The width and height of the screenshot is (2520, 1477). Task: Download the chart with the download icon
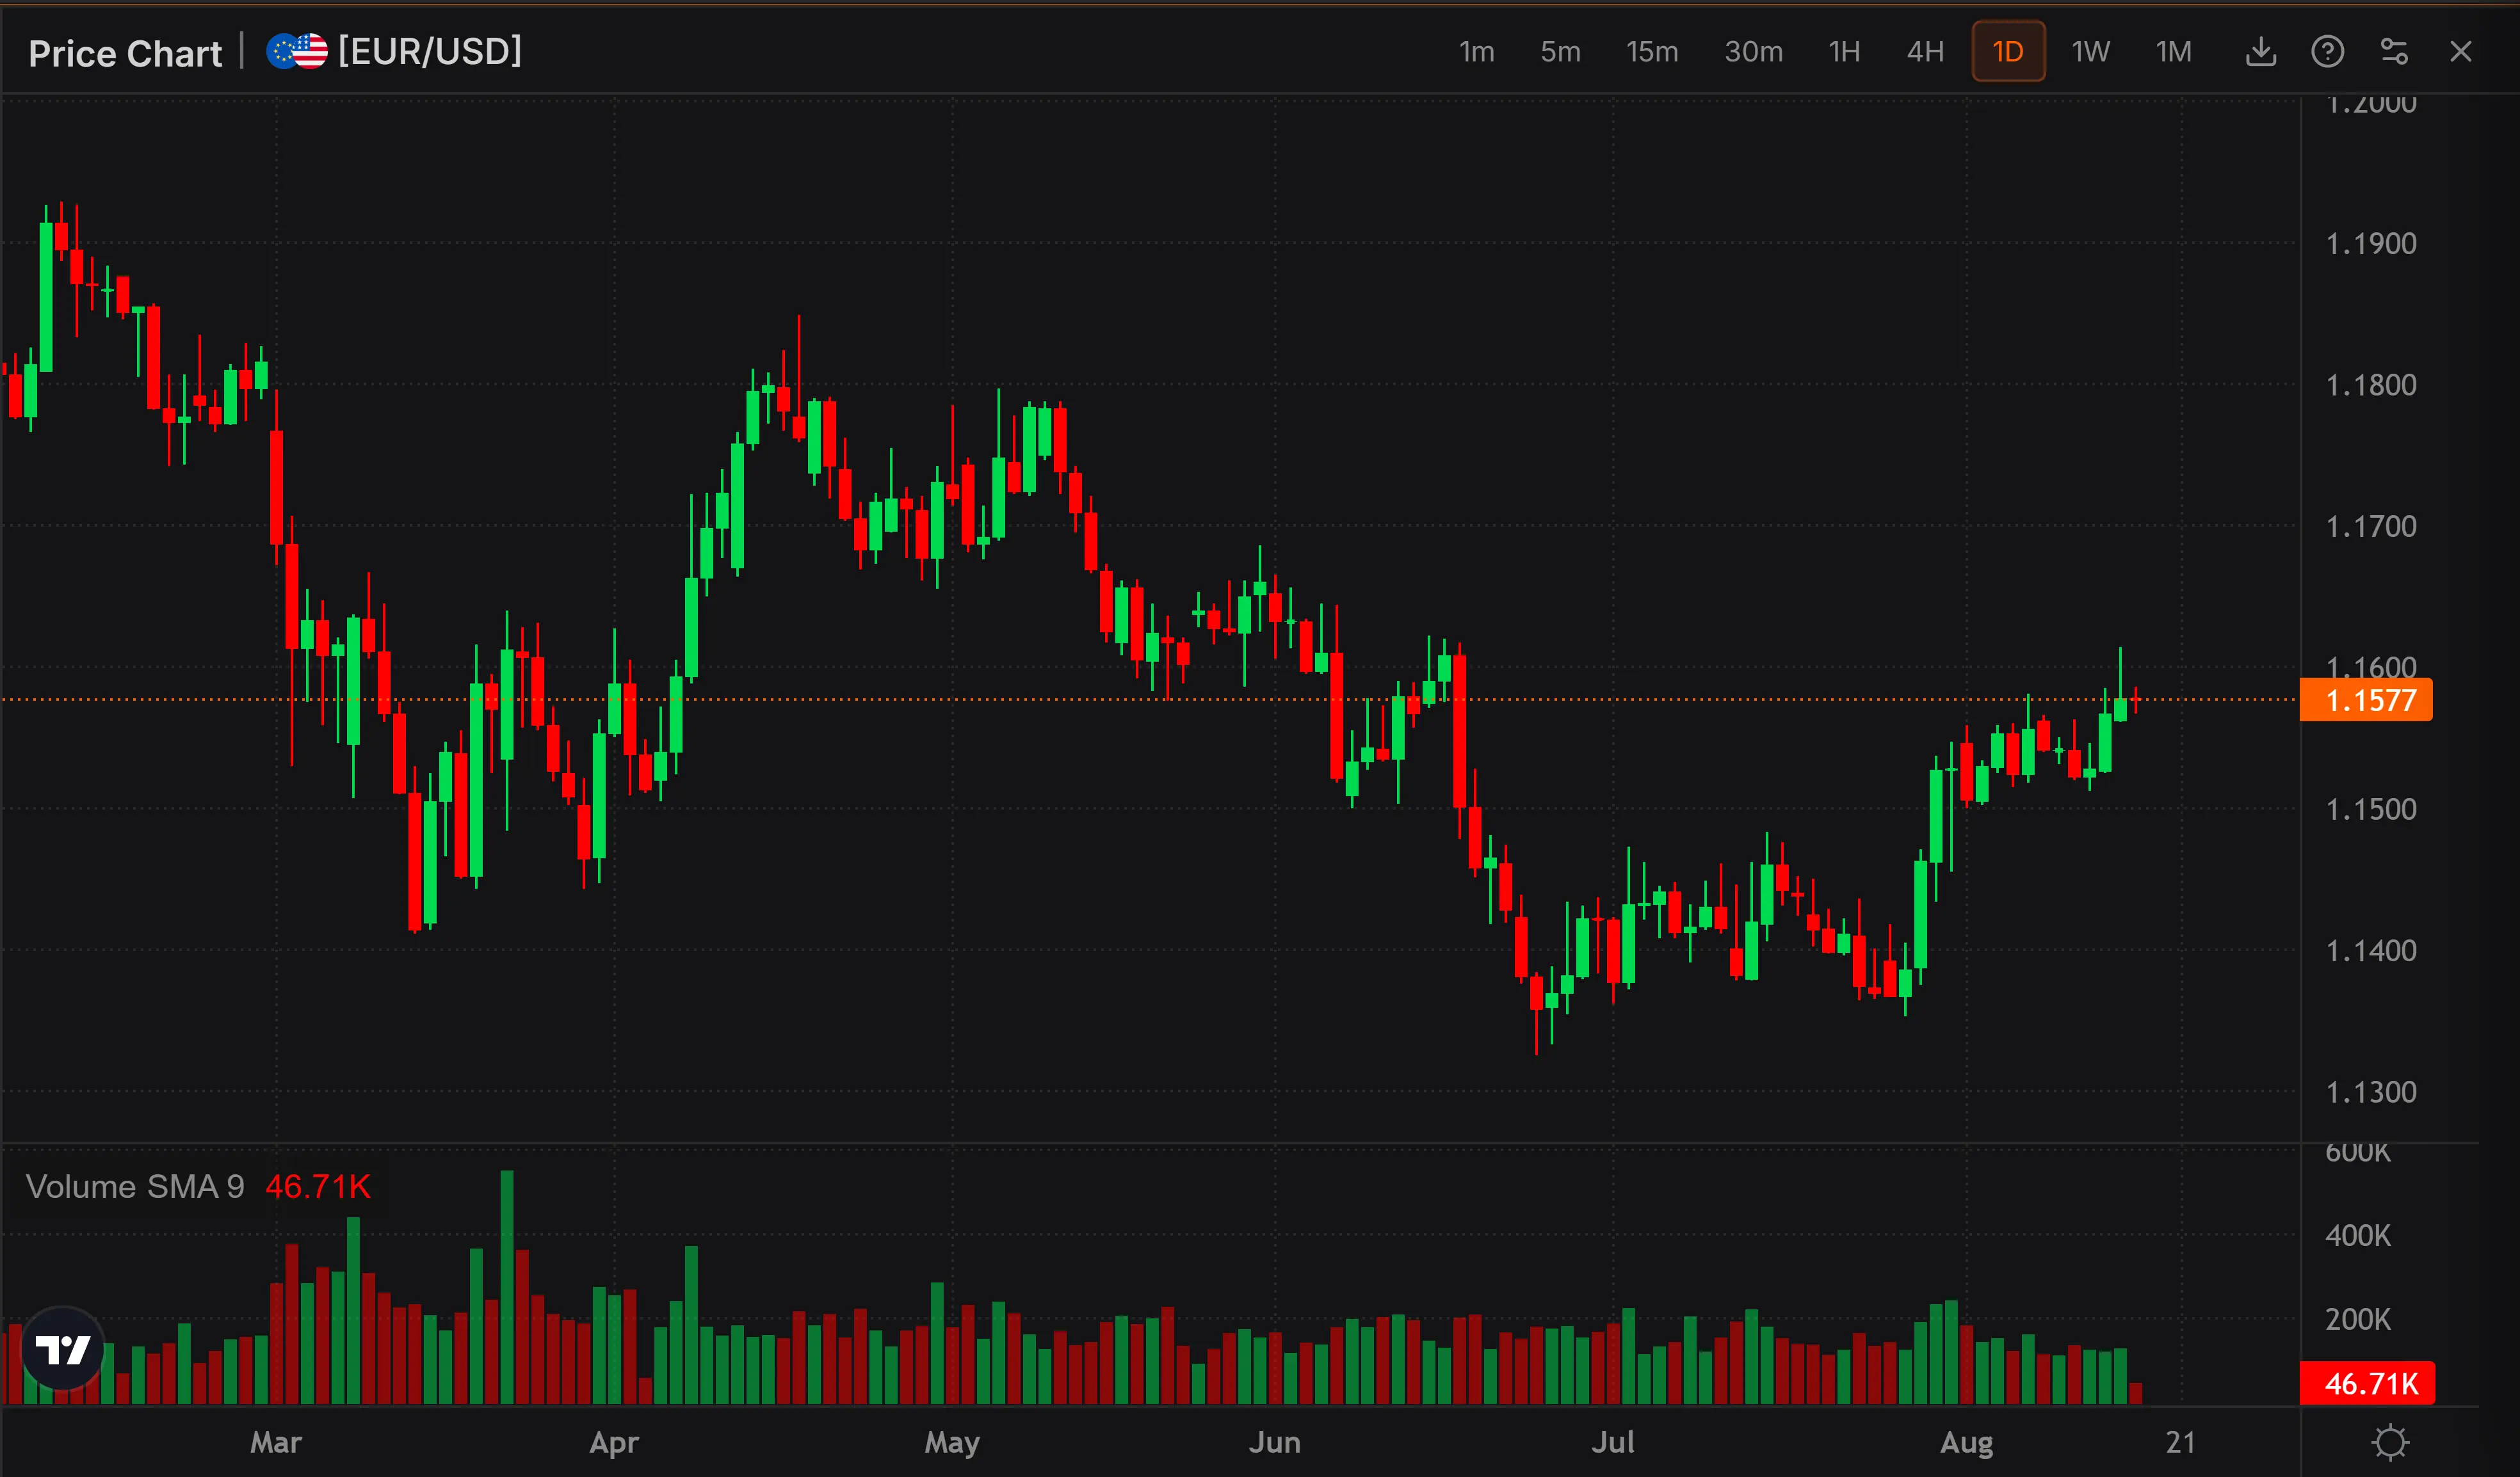[x=2260, y=51]
